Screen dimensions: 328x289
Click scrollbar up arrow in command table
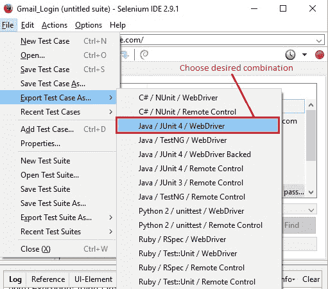311,105
